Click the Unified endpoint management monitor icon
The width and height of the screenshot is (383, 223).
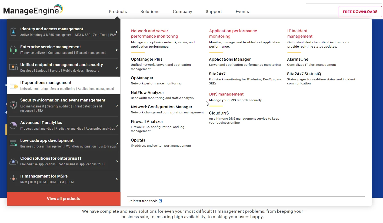[x=13, y=67]
